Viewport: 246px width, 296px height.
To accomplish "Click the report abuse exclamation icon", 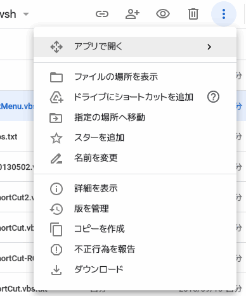I will click(x=56, y=250).
